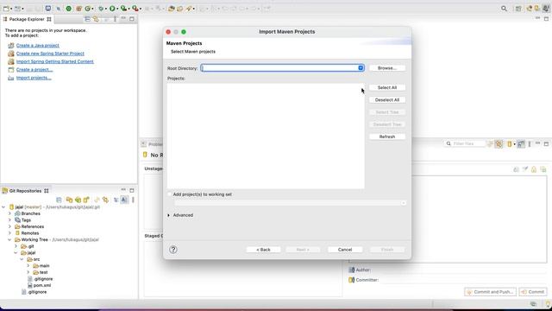Viewport: 552px width, 311px height.
Task: Toggle the column layout icon in Git Staging toolbar
Action: click(x=521, y=144)
